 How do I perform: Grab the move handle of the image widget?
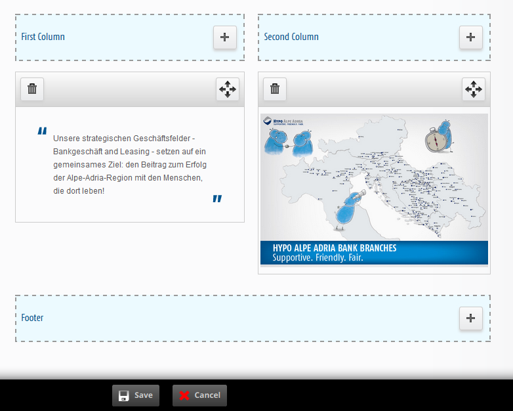coord(474,89)
